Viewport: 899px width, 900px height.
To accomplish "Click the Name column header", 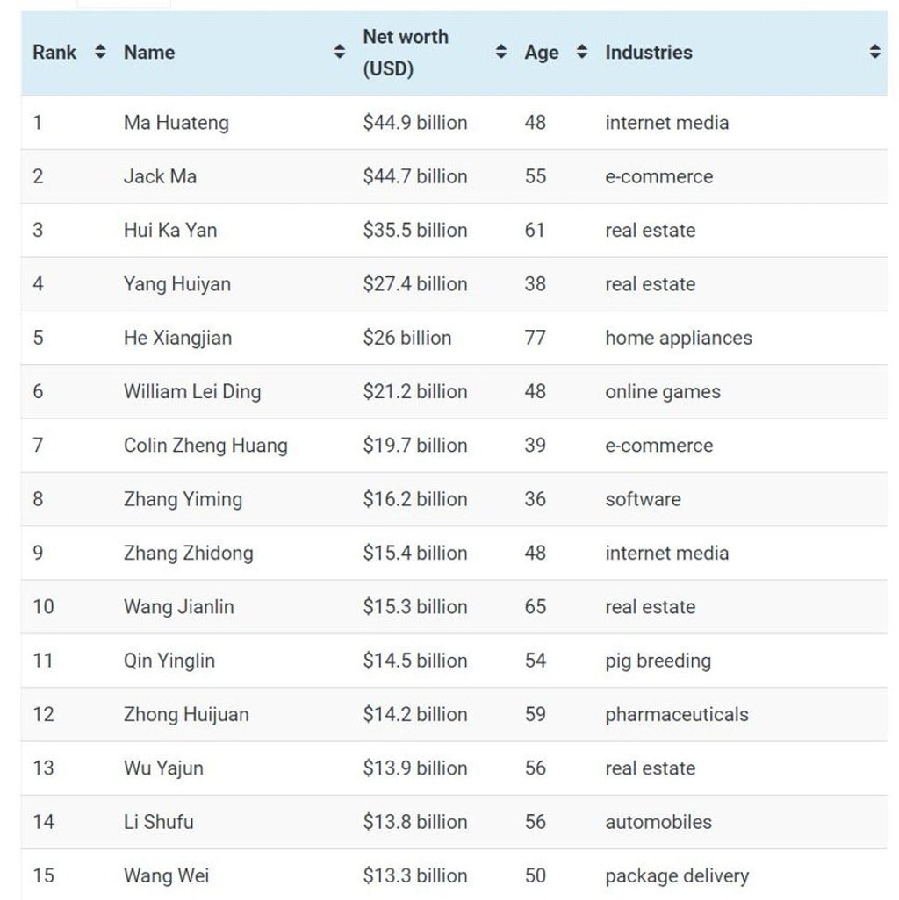I will 147,51.
